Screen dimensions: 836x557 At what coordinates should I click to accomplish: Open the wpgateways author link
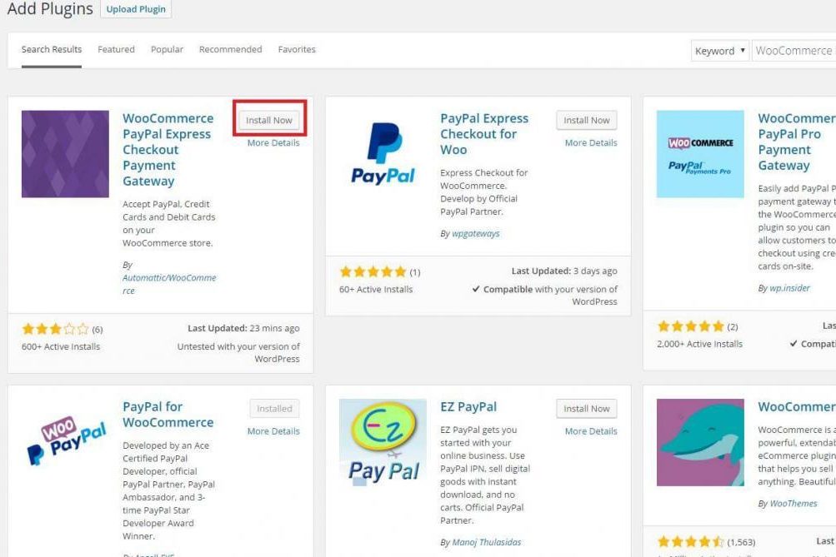point(476,233)
